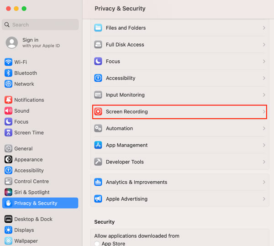Click the Apple ID avatar icon
Image resolution: width=274 pixels, height=246 pixels.
12,42
